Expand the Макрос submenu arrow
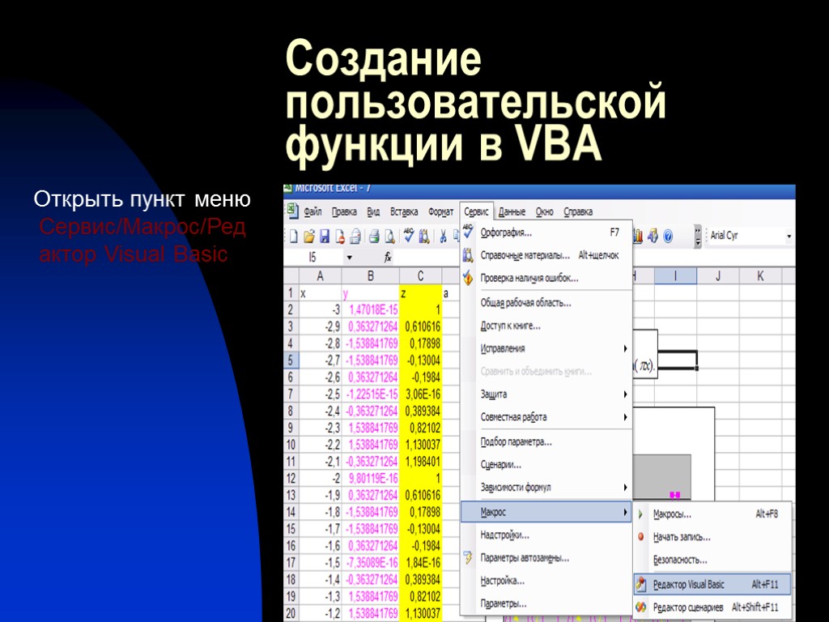829x622 pixels. coord(625,512)
